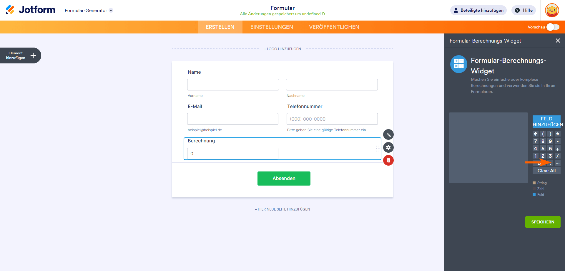The width and height of the screenshot is (565, 271).
Task: Delete the Berechnung field with trash icon
Action: pyautogui.click(x=388, y=160)
